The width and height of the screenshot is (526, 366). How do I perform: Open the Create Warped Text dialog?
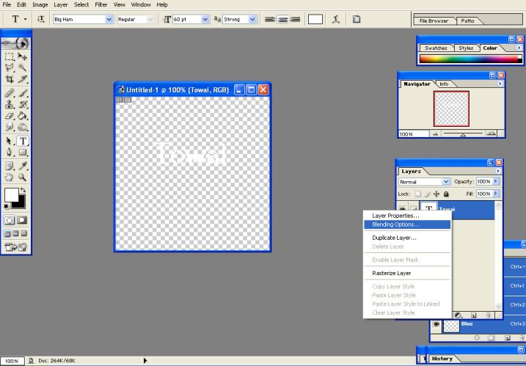pyautogui.click(x=336, y=20)
